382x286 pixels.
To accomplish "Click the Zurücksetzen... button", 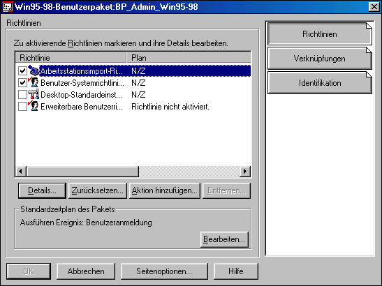I will [98, 190].
